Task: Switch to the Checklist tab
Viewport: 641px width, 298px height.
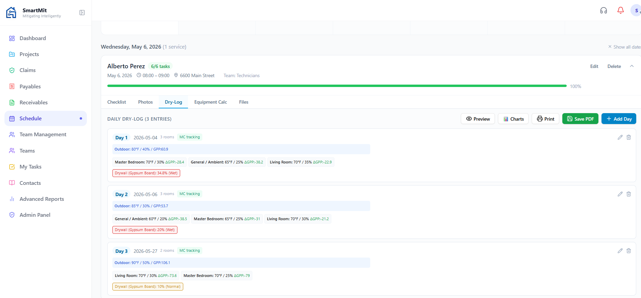Action: (116, 102)
